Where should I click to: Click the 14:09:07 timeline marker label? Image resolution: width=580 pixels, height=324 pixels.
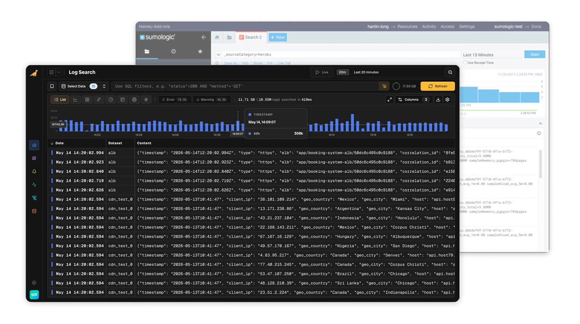238,134
